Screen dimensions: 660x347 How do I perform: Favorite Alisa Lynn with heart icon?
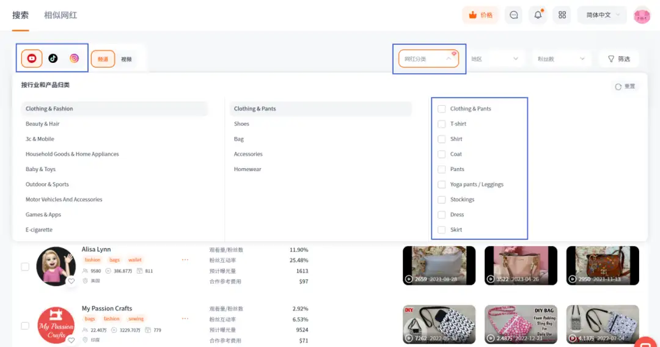point(71,281)
